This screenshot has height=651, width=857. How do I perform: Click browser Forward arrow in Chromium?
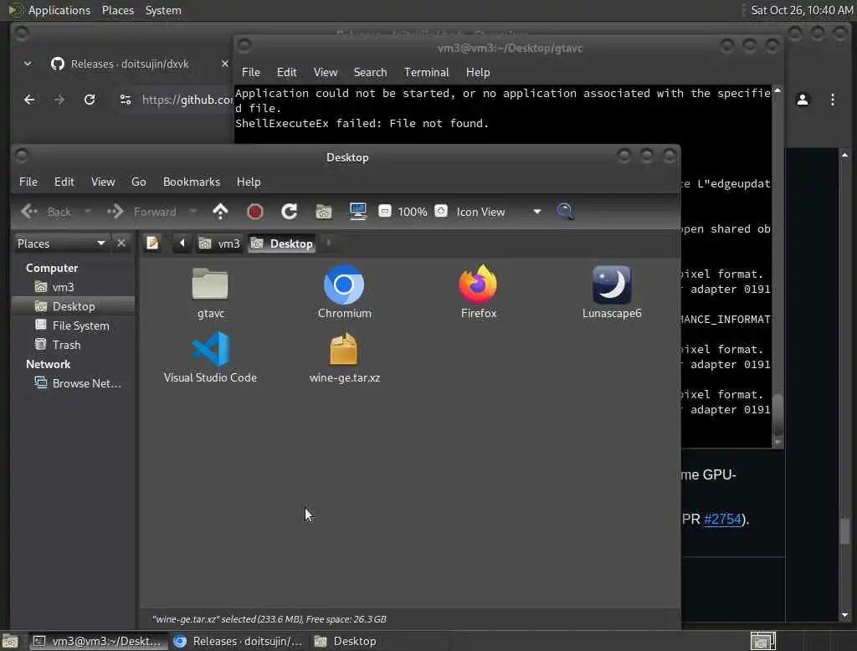coord(59,100)
